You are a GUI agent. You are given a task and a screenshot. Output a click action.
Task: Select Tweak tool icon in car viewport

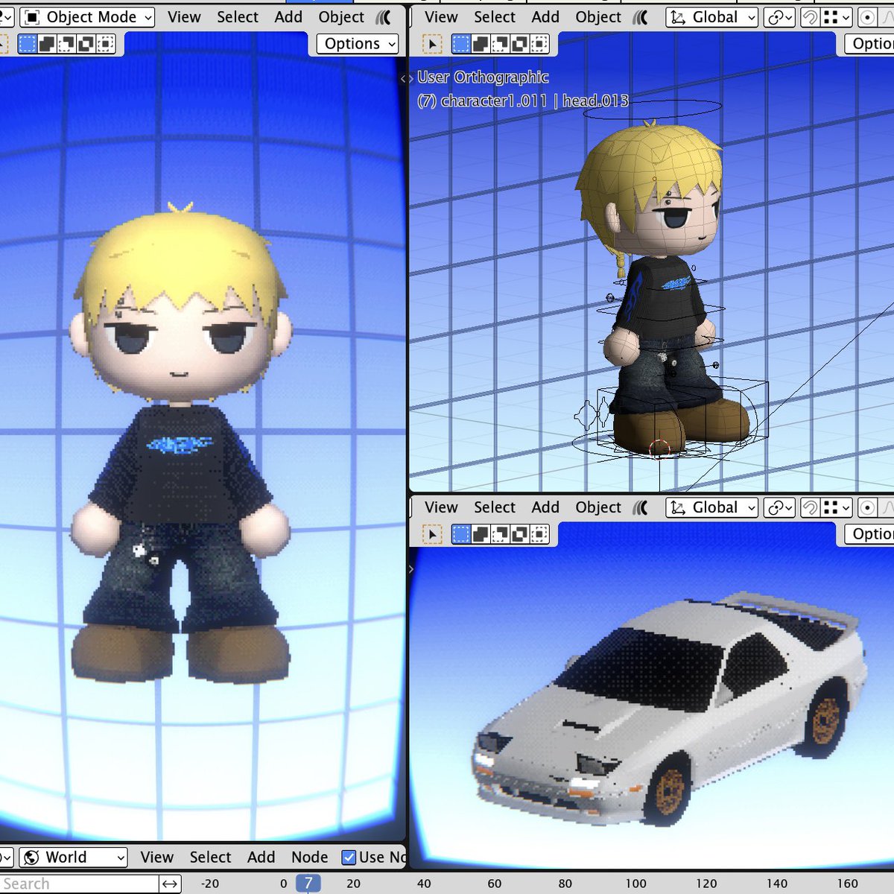[x=432, y=534]
